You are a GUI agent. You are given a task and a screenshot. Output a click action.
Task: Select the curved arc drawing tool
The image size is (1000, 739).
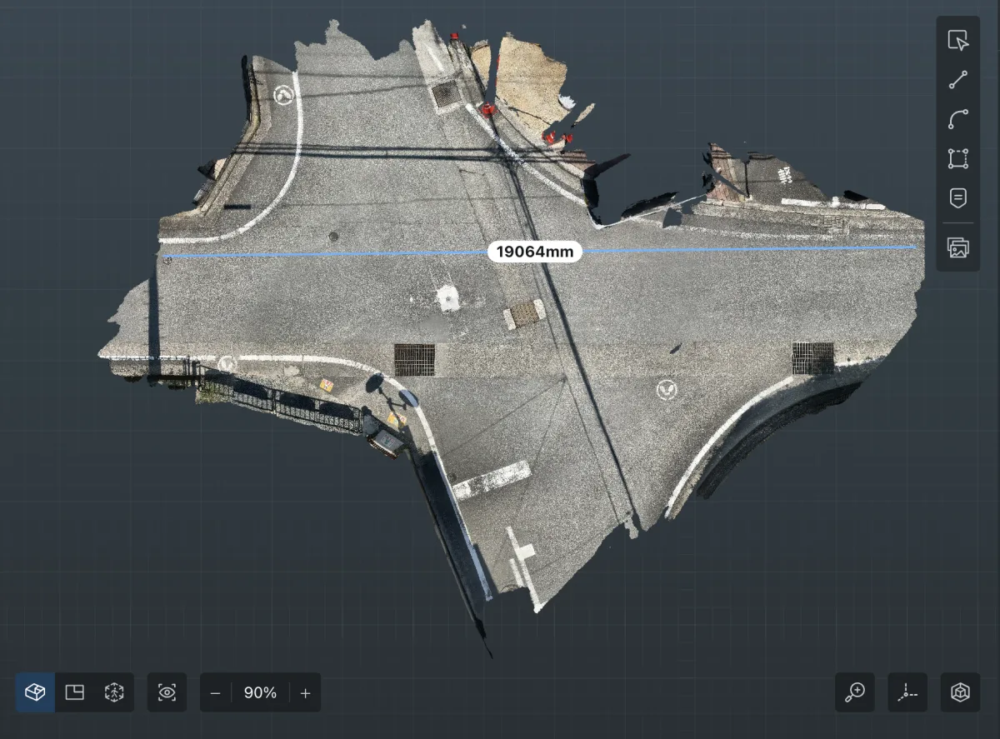pyautogui.click(x=958, y=119)
